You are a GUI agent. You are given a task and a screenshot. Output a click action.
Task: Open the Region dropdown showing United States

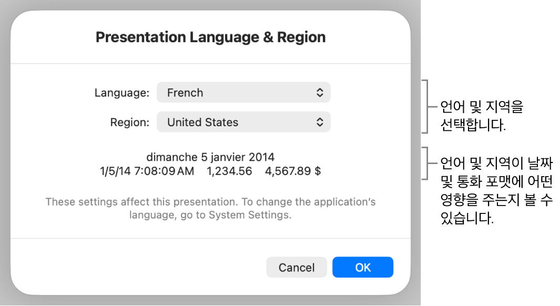[243, 122]
